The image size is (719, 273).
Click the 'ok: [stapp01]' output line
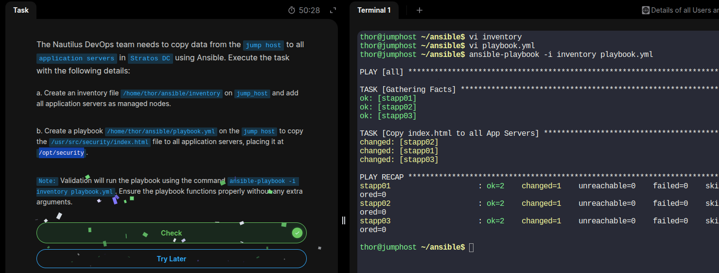pyautogui.click(x=388, y=98)
